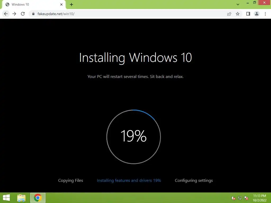Open the Chrome side panel
This screenshot has width=271, height=203.
(x=248, y=14)
